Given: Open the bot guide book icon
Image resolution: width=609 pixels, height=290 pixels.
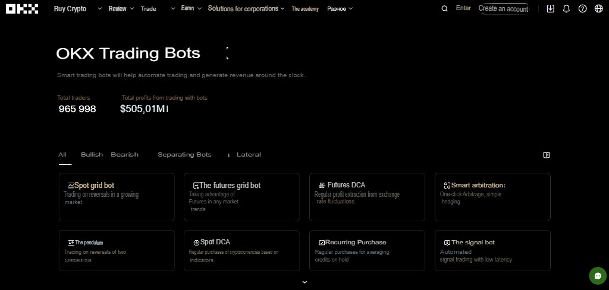Looking at the screenshot, I should tap(547, 155).
